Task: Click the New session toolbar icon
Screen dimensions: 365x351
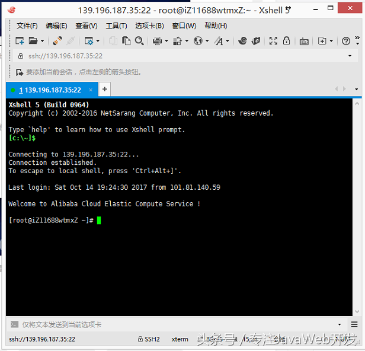Action: (20, 41)
